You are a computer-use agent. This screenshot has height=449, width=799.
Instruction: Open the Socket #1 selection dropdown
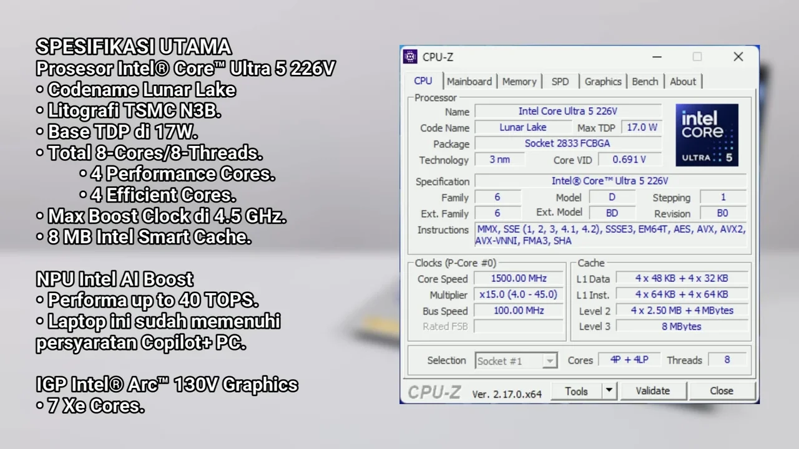point(516,361)
